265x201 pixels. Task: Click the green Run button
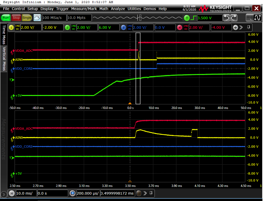pos(6,18)
